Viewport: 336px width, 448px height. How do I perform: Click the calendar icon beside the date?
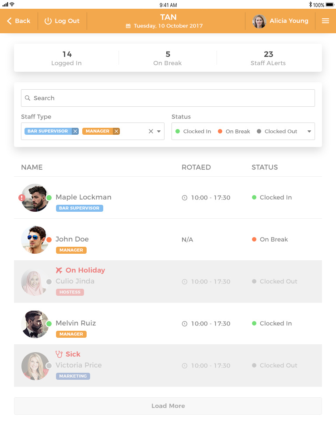(x=128, y=26)
